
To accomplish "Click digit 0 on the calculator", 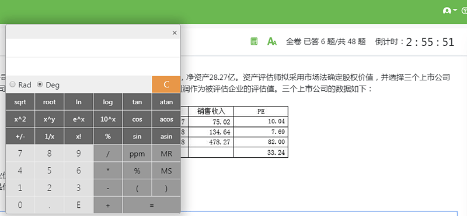I will [20, 205].
